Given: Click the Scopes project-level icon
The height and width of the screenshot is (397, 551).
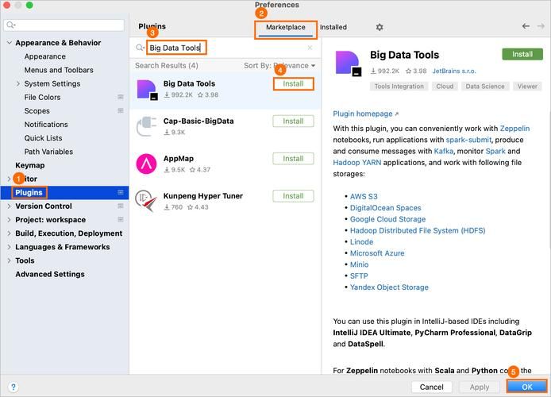Looking at the screenshot, I should pyautogui.click(x=121, y=110).
